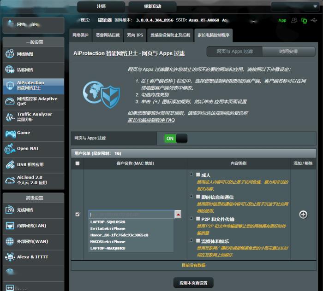
Task: Open 网络地图 from the sidebar
Action: [x=32, y=54]
